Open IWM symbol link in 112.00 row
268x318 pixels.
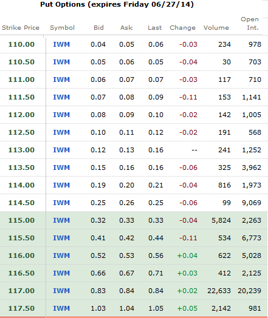pyautogui.click(x=61, y=115)
